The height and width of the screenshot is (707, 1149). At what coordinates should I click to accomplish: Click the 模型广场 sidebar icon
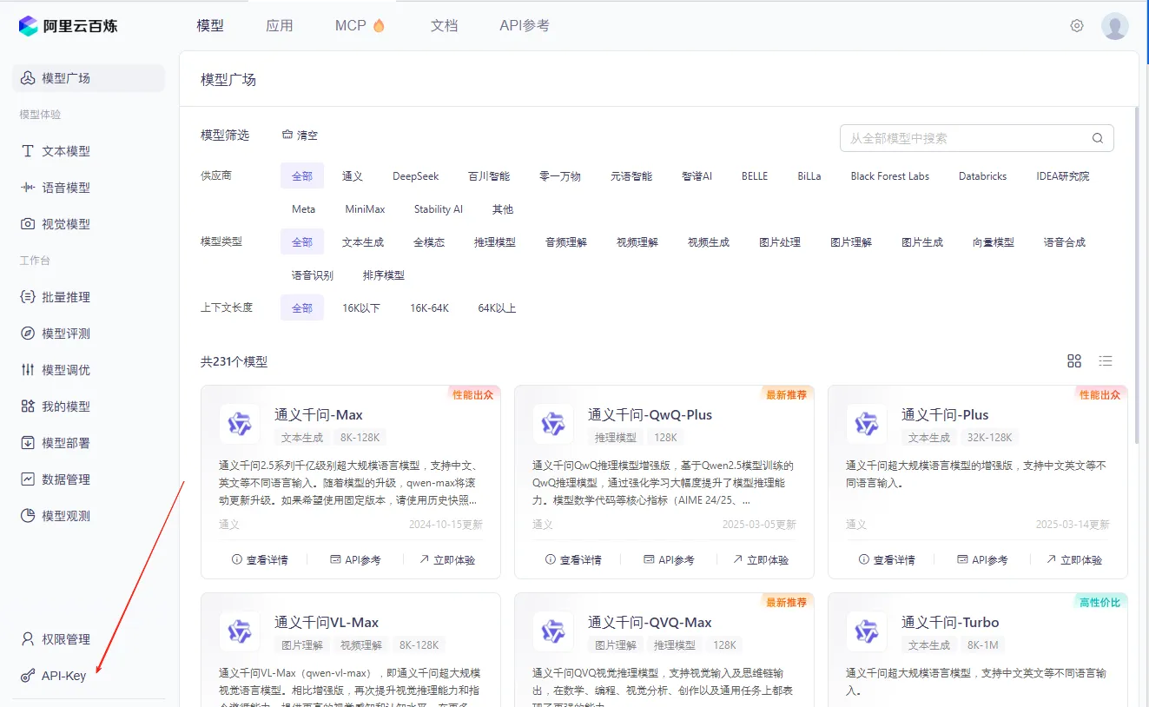click(28, 78)
